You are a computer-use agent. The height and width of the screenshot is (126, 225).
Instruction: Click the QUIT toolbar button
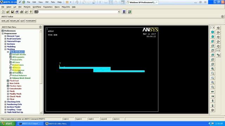pyautogui.click(x=22, y=21)
